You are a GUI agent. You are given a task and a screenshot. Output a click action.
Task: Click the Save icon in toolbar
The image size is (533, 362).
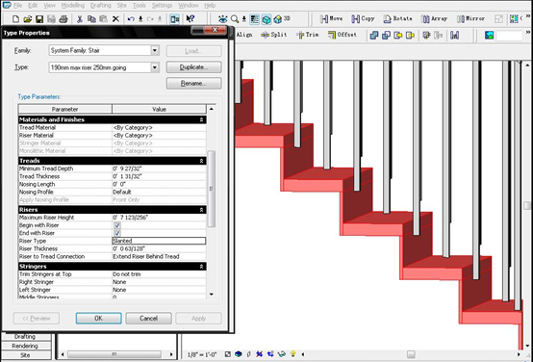coord(39,19)
